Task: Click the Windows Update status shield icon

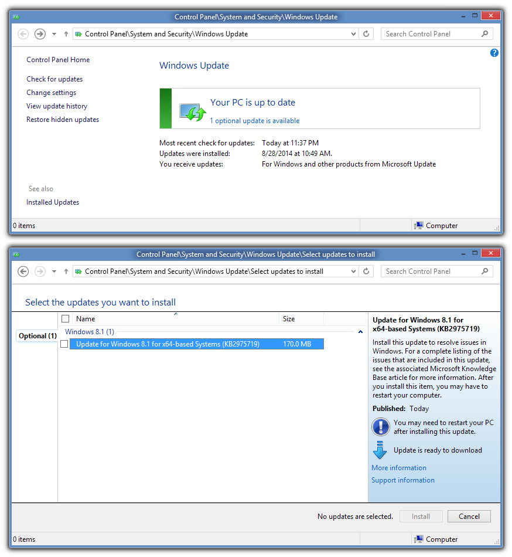Action: [193, 112]
